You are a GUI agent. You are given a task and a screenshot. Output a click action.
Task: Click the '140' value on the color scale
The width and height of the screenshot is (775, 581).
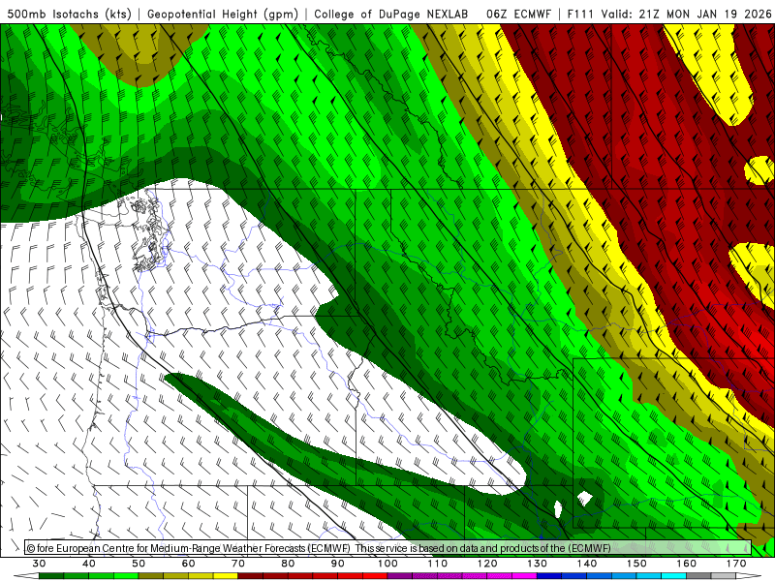click(x=587, y=564)
